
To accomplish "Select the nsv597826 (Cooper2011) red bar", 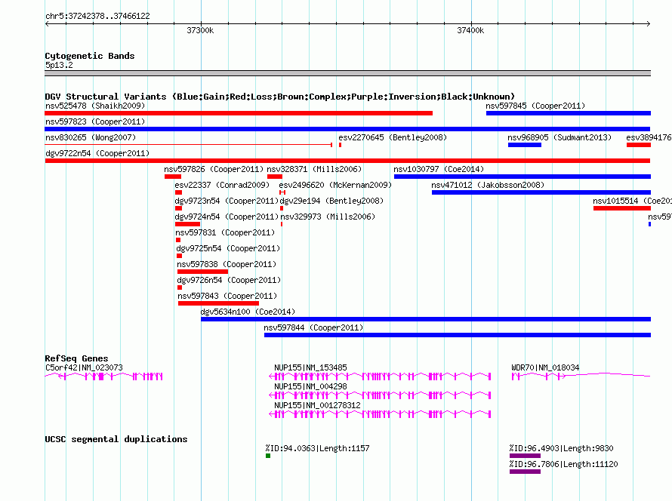I will point(173,177).
